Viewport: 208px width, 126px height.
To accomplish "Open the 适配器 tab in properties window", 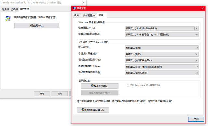I will (6, 9).
